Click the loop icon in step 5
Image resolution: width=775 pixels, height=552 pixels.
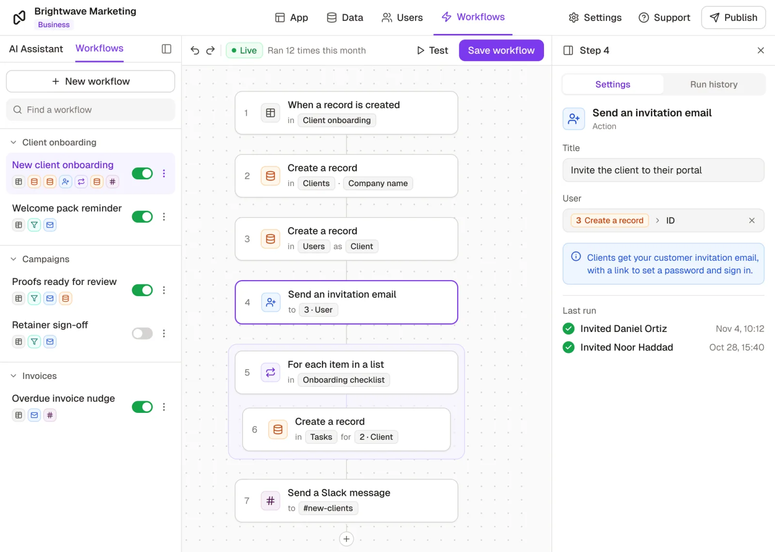tap(270, 372)
